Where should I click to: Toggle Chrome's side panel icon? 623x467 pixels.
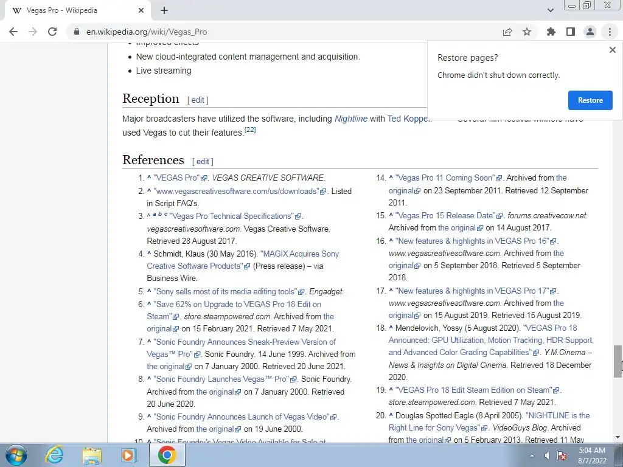pyautogui.click(x=571, y=32)
